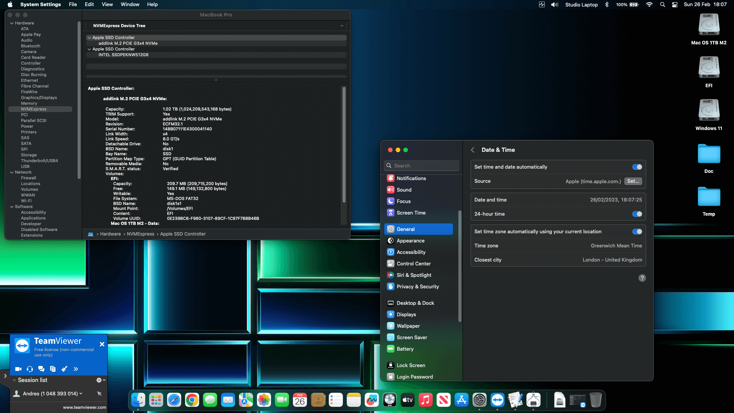Open the File menu
The height and width of the screenshot is (413, 734).
click(73, 5)
